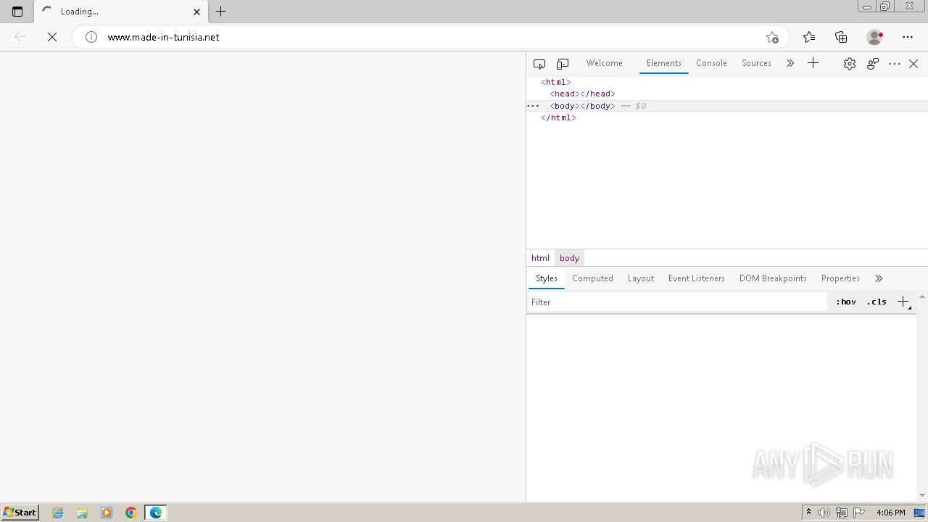Open the tab actions menu icon

coord(17,12)
